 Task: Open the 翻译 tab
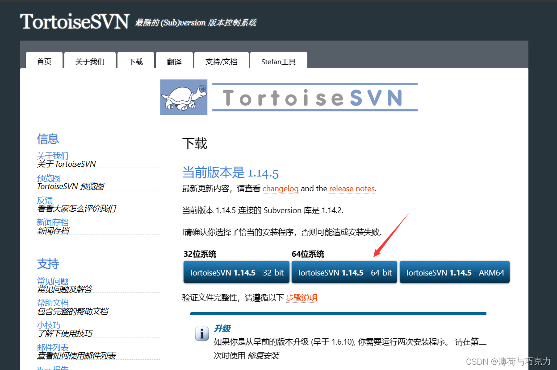(174, 61)
